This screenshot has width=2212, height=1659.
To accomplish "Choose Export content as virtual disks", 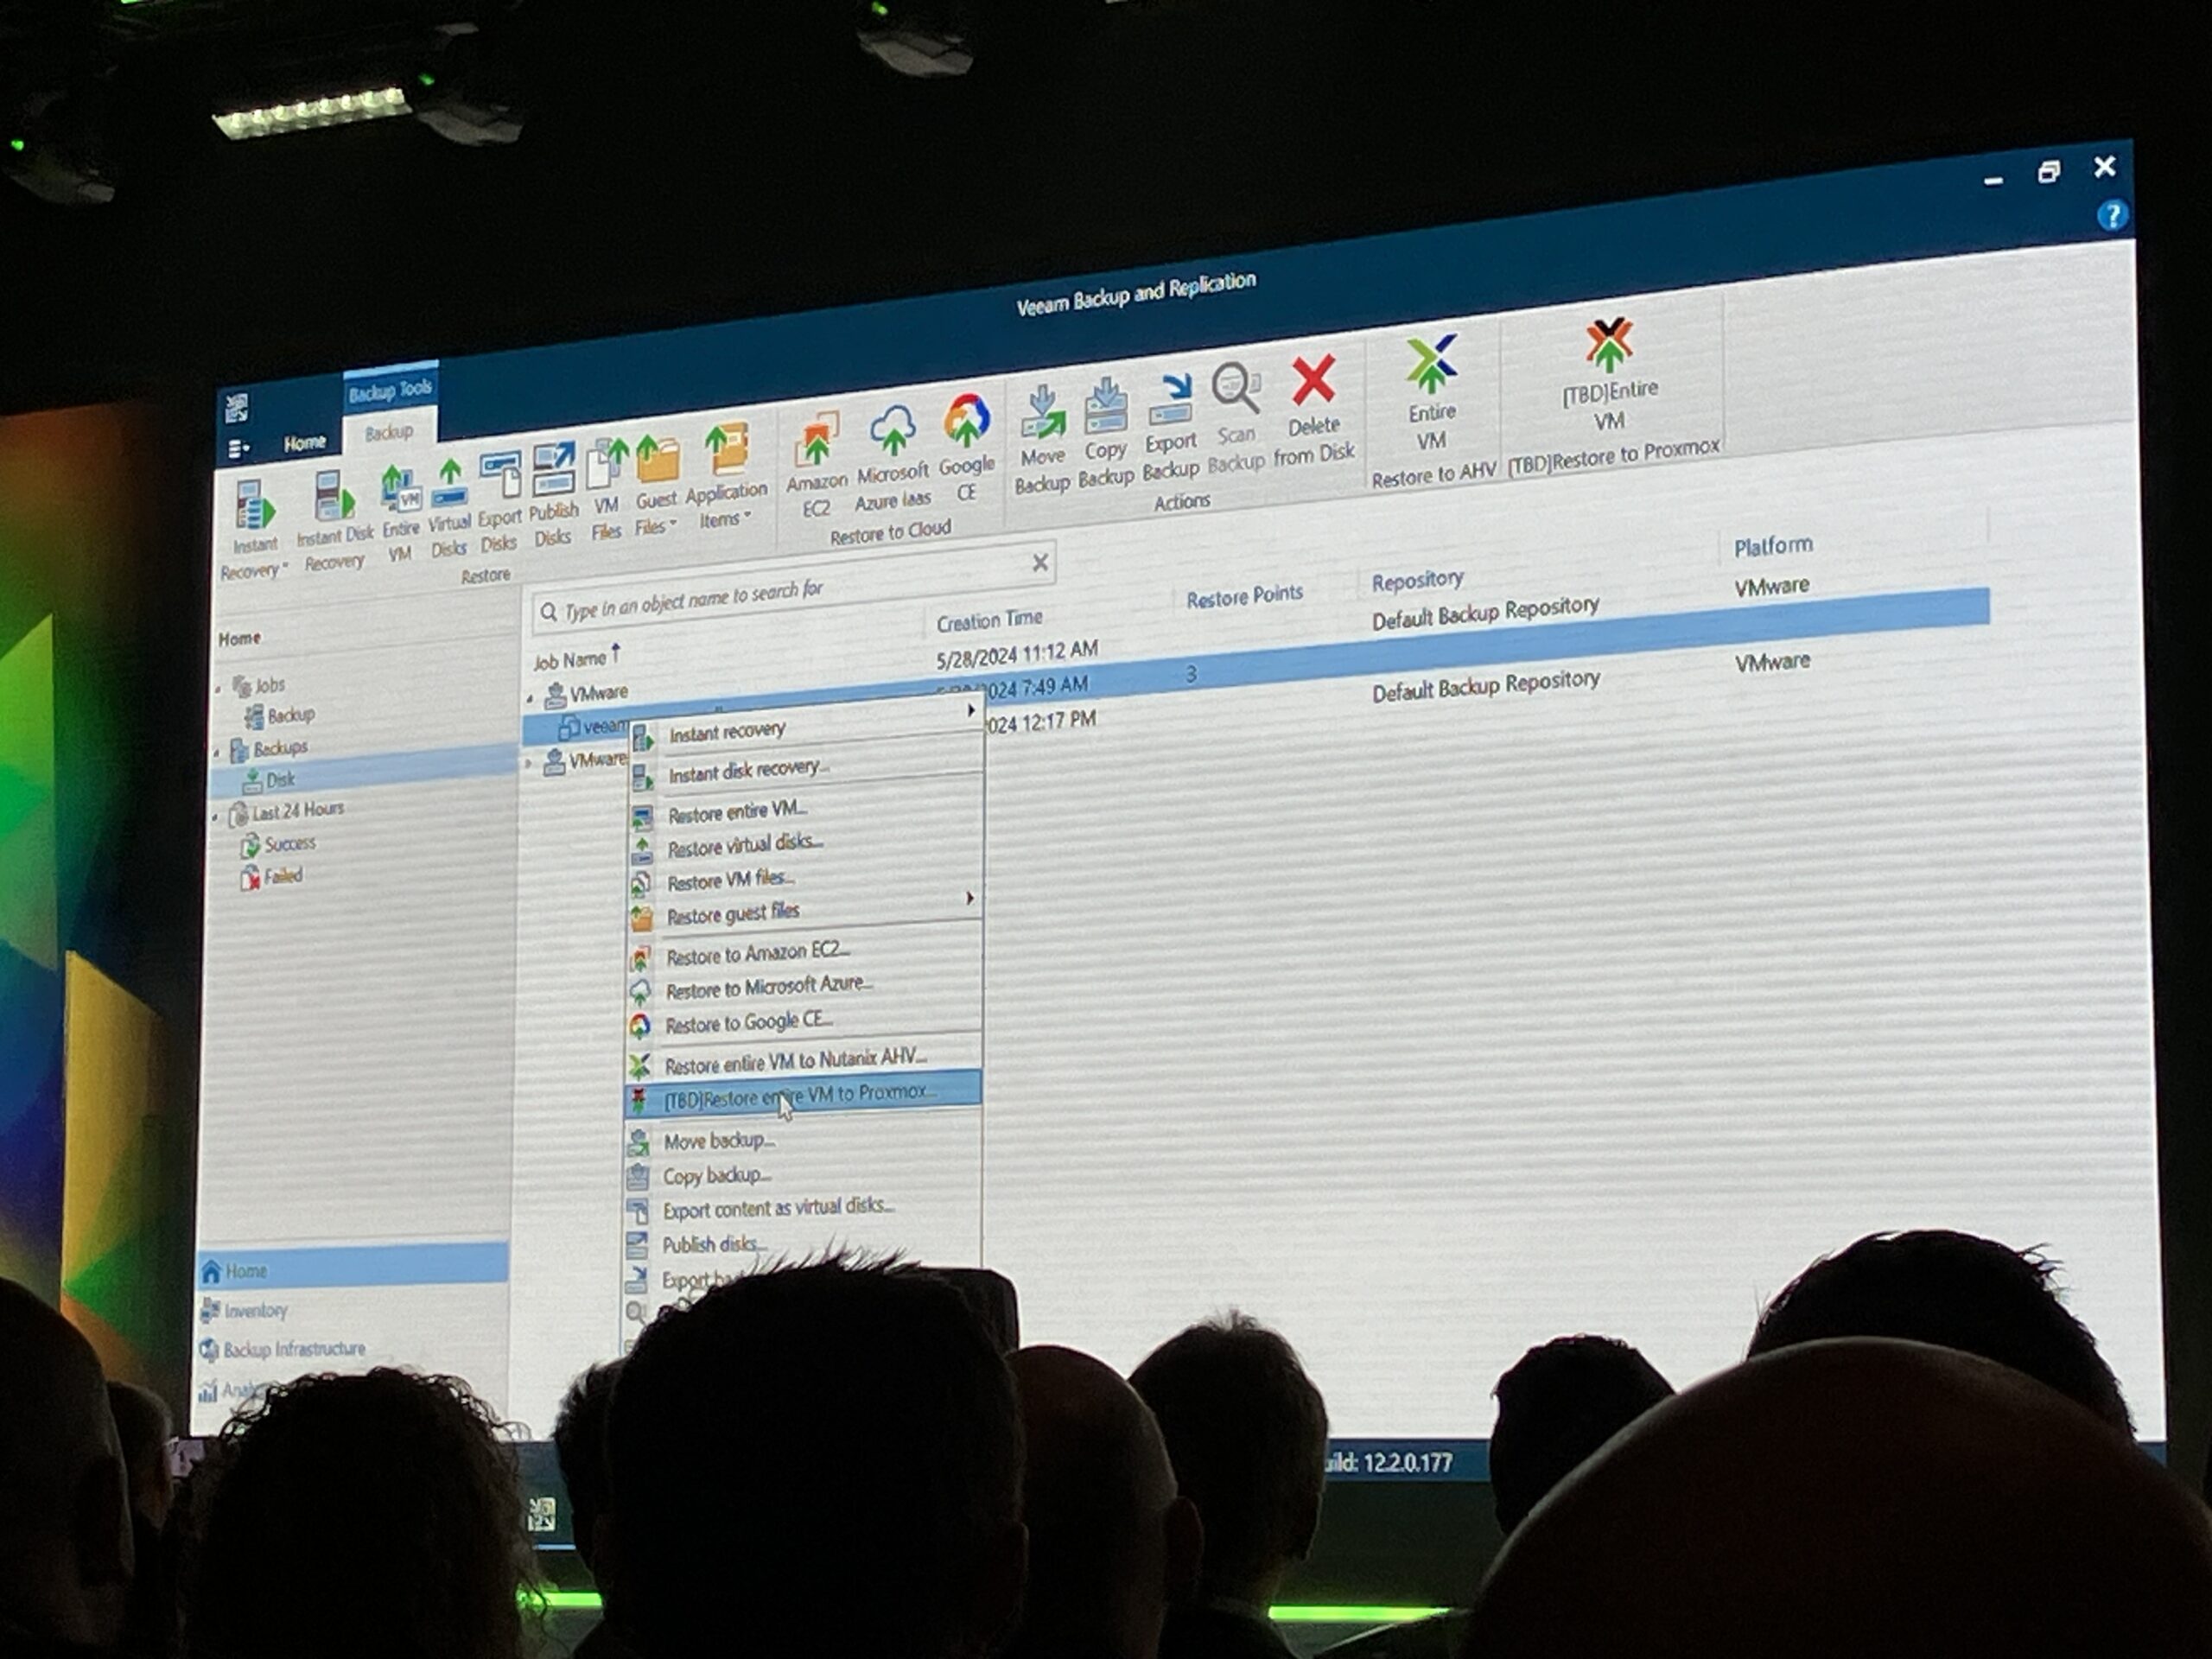I will pyautogui.click(x=802, y=1208).
